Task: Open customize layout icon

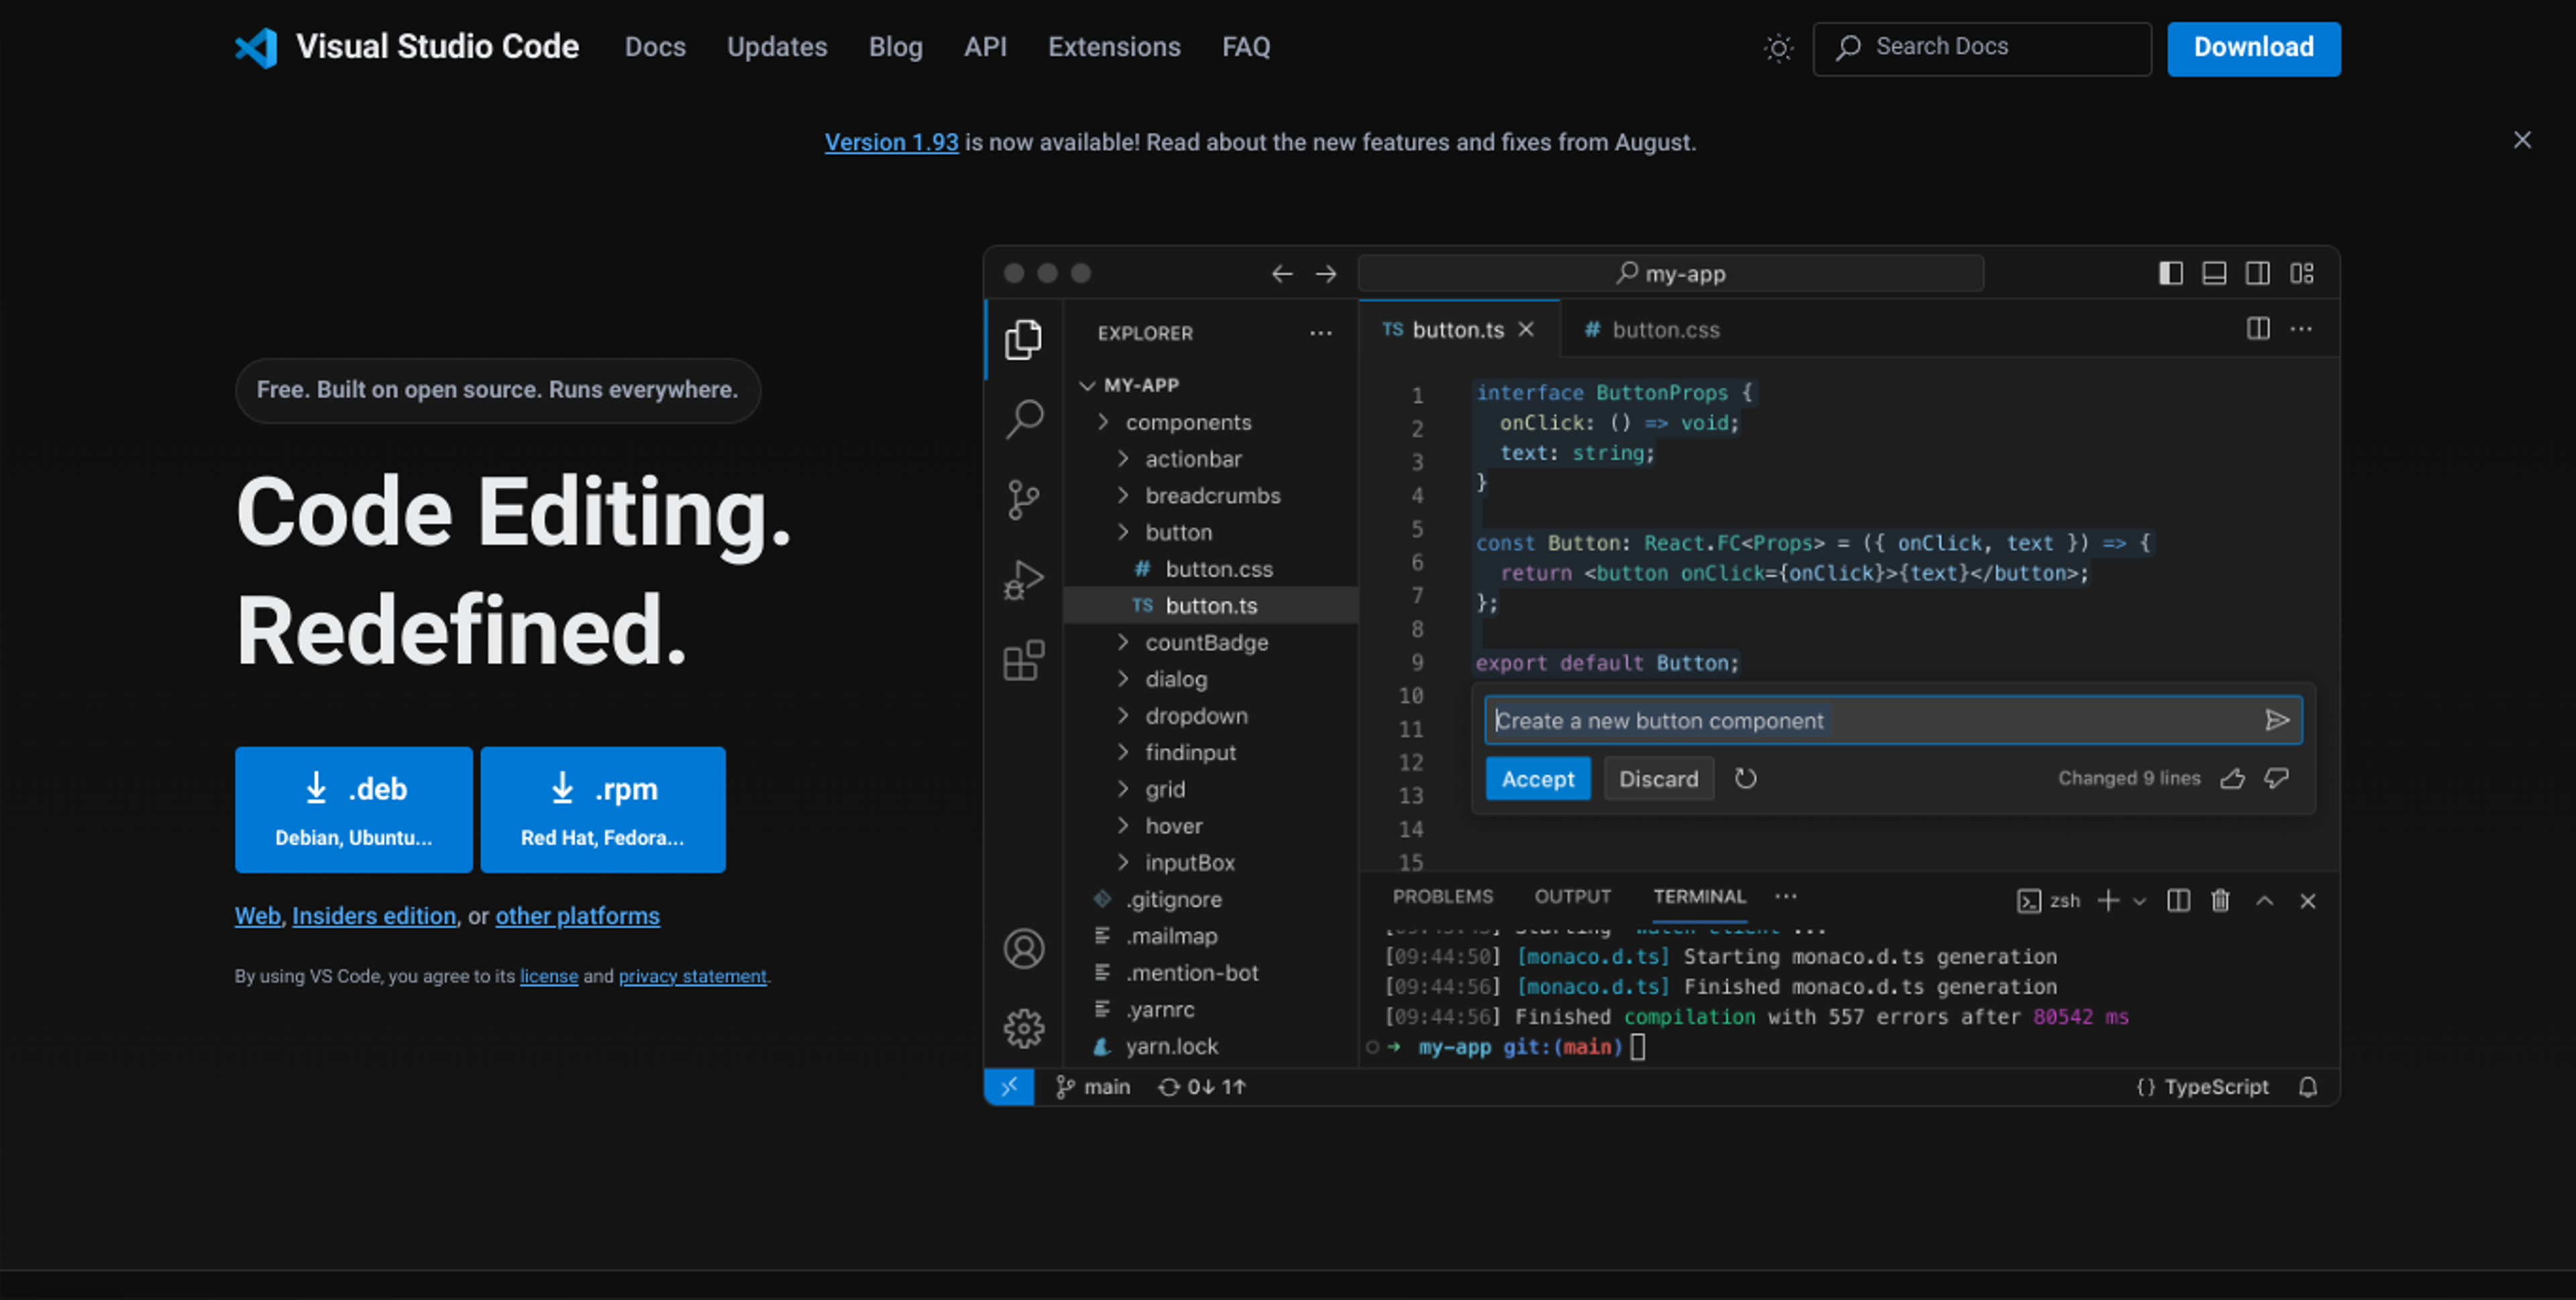Action: 2302,273
